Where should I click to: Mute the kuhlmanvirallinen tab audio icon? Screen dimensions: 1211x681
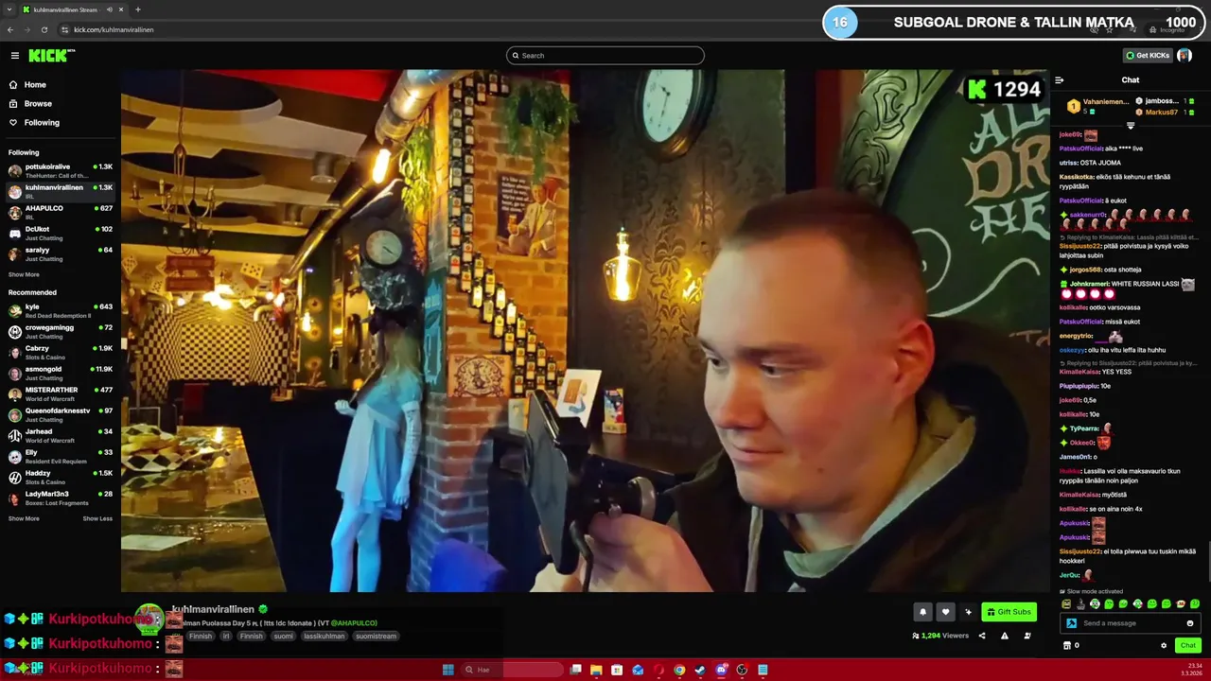coord(110,9)
